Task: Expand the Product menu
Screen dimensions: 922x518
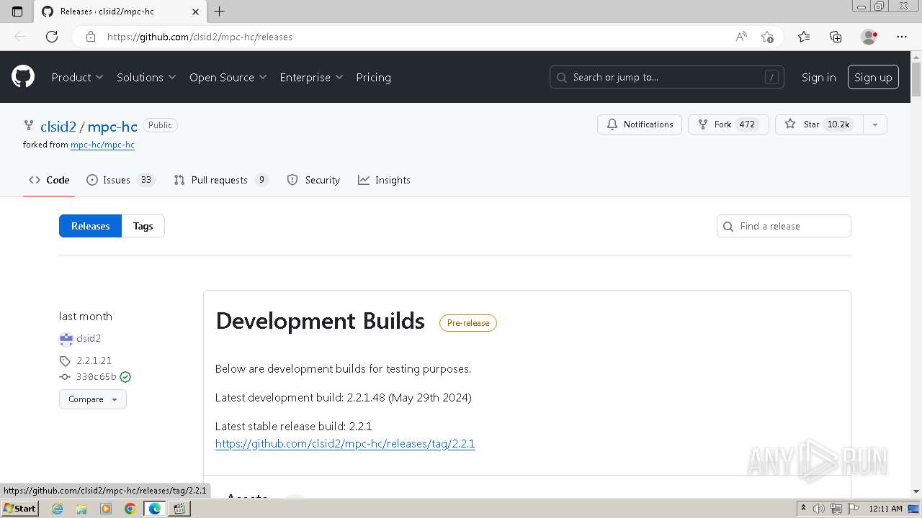Action: (77, 77)
